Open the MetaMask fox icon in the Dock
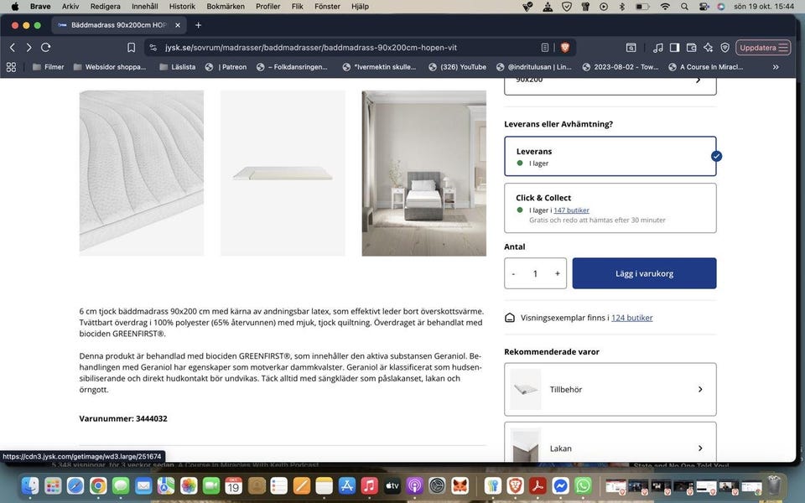This screenshot has width=805, height=503. (x=460, y=485)
